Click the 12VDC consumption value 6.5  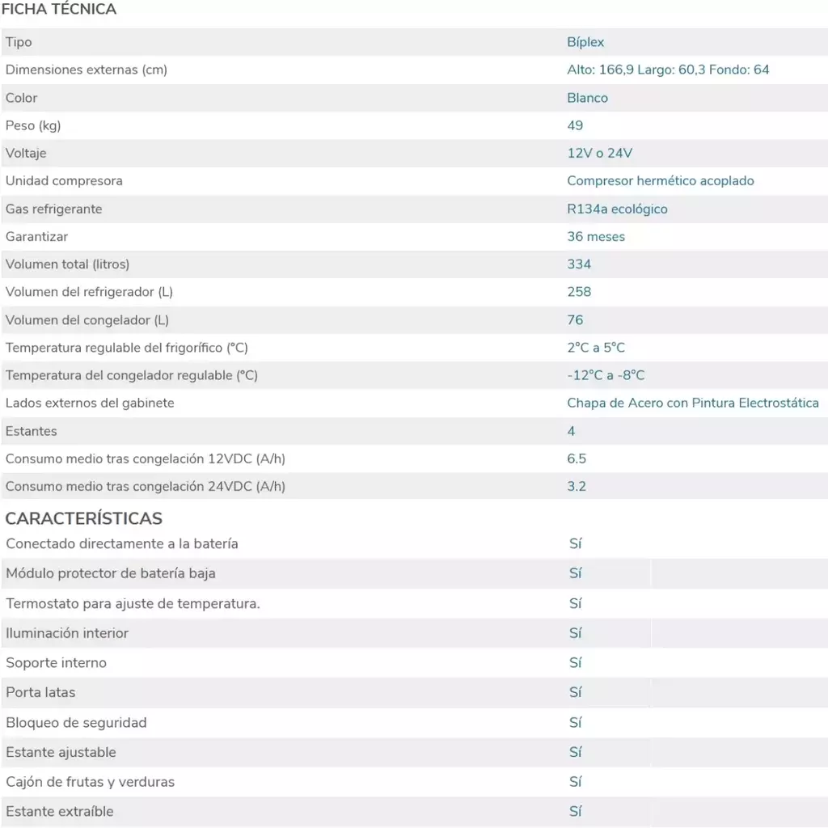576,458
